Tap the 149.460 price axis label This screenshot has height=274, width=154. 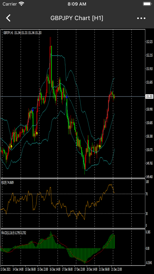pos(149,176)
